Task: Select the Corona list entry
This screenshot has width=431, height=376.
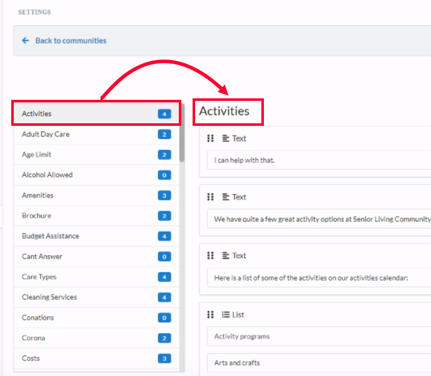Action: click(x=33, y=338)
